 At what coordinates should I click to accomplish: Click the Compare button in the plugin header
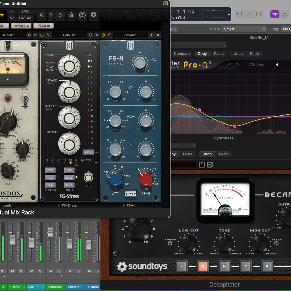(x=182, y=54)
